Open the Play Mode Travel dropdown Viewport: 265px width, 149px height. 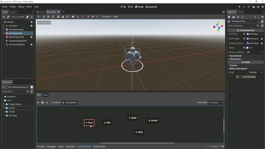217,103
